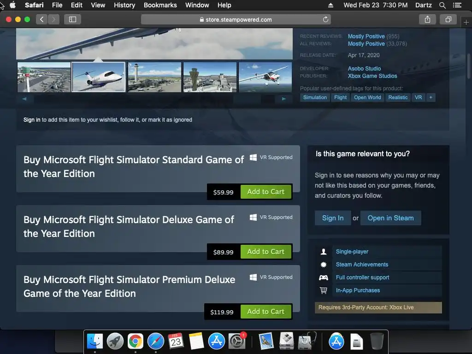Open System Preferences from the Dock
This screenshot has width=472, height=354.
pos(237,342)
